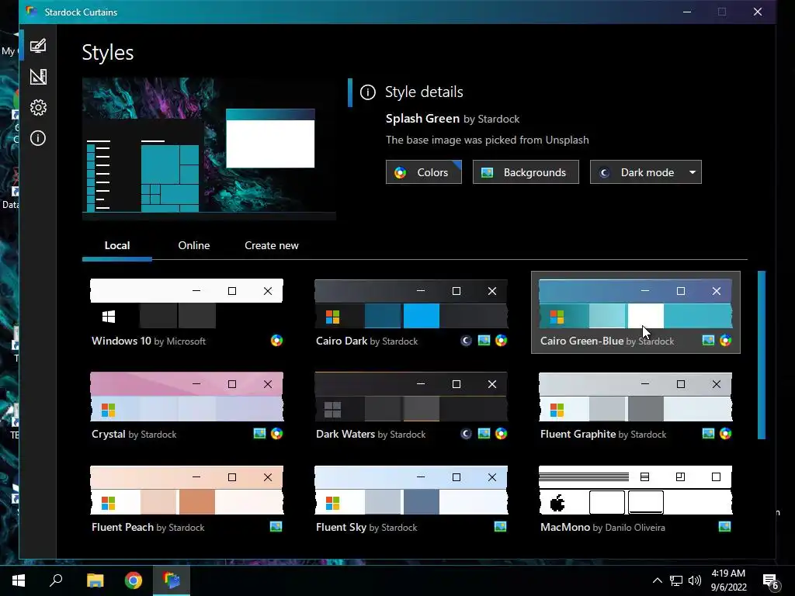The height and width of the screenshot is (596, 795).
Task: Select the Fluent Sky style thumbnail
Action: click(x=411, y=490)
